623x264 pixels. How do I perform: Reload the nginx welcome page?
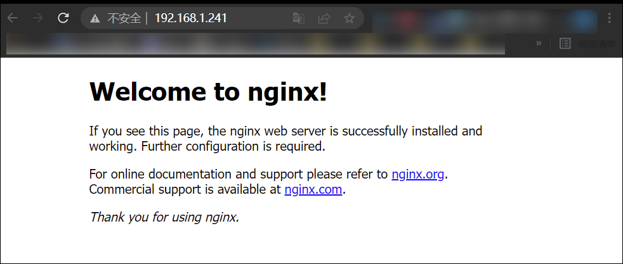pyautogui.click(x=63, y=18)
